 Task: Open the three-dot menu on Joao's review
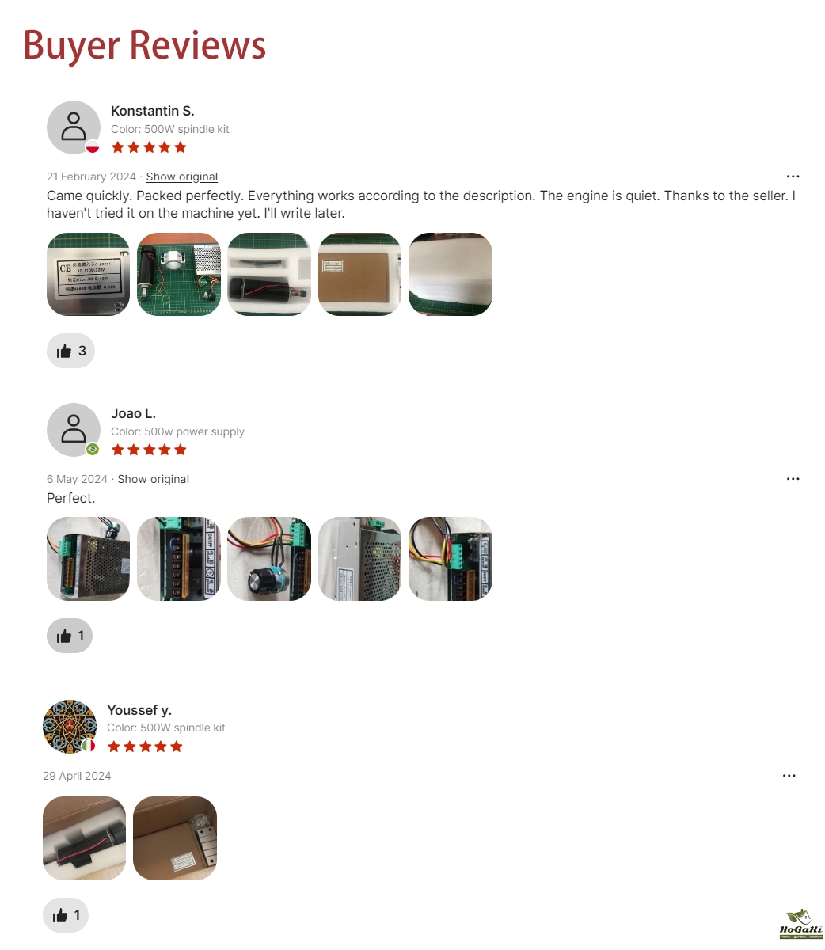[x=793, y=479]
